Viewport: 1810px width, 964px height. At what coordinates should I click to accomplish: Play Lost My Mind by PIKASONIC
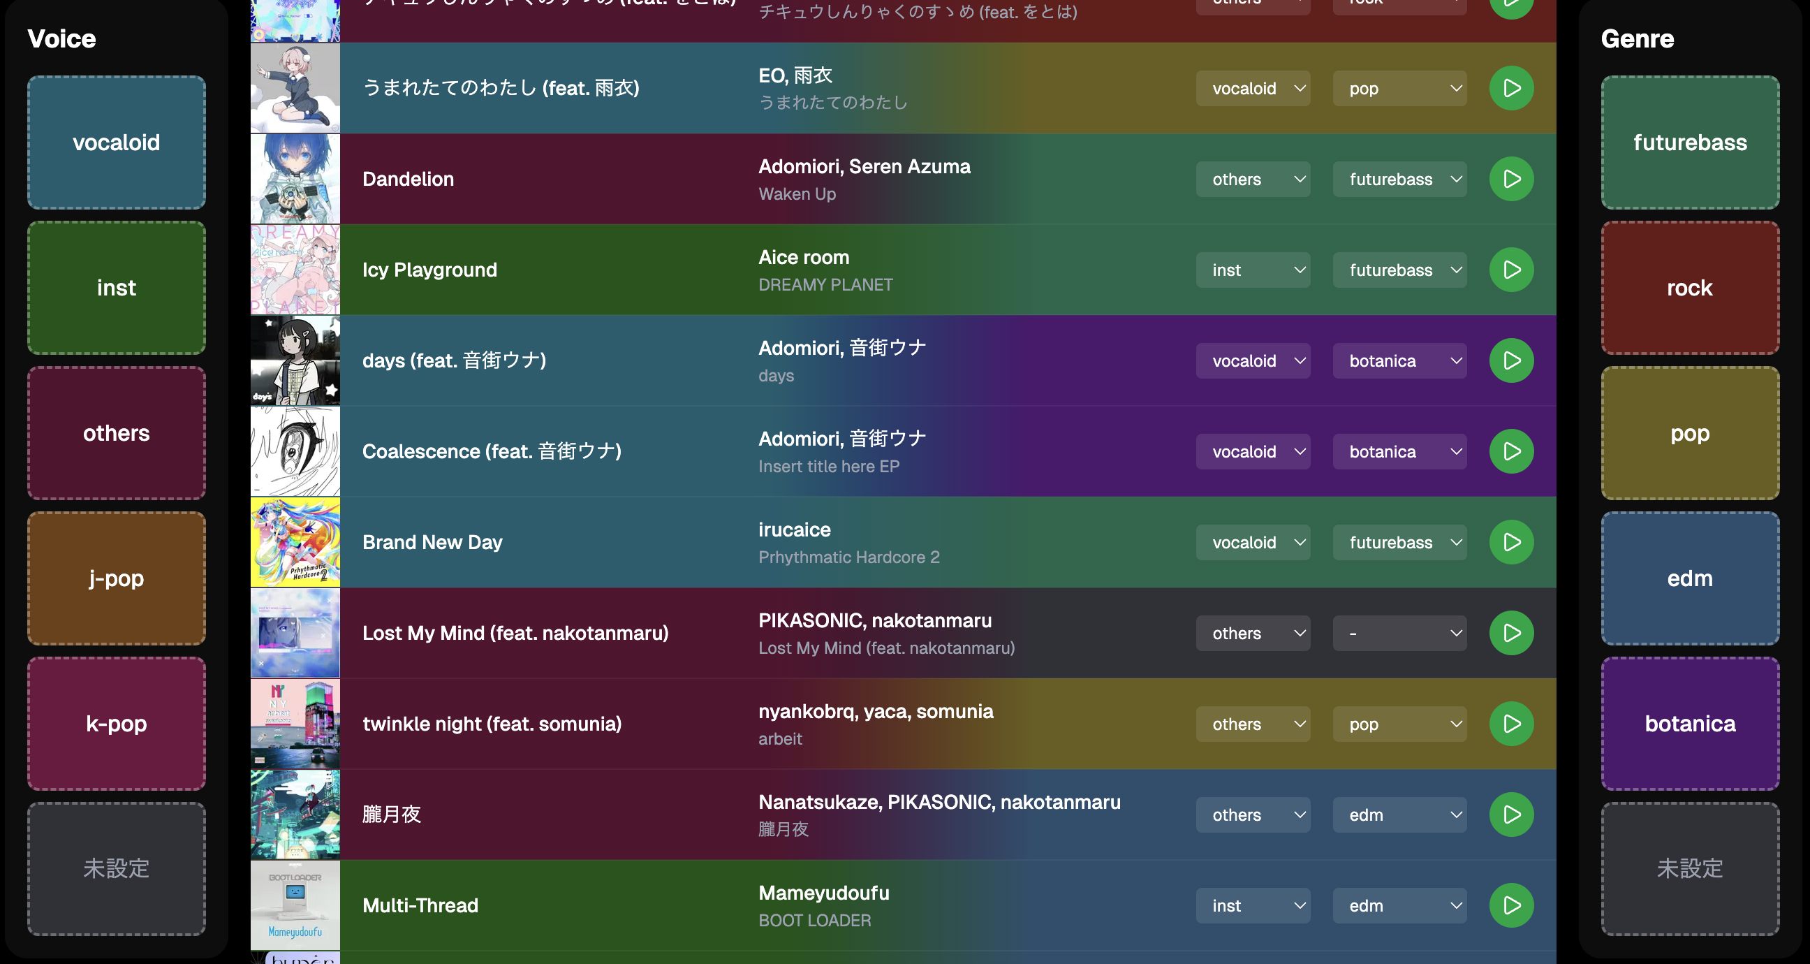1510,633
